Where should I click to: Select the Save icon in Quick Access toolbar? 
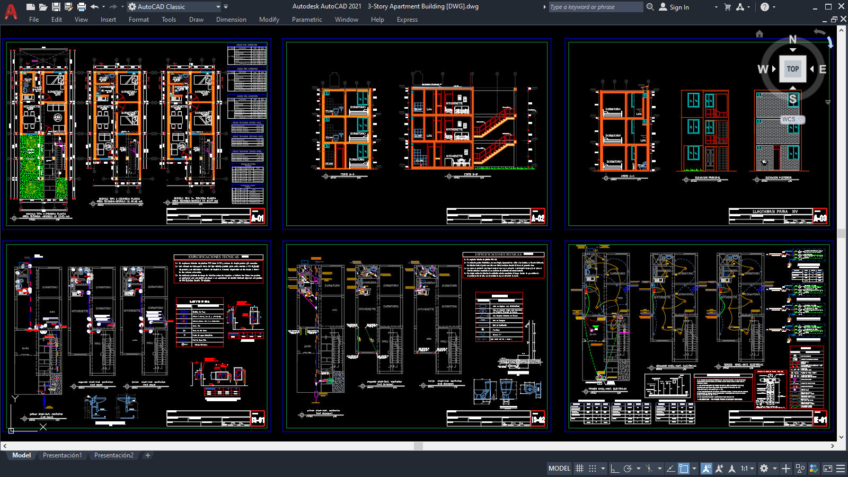tap(55, 6)
